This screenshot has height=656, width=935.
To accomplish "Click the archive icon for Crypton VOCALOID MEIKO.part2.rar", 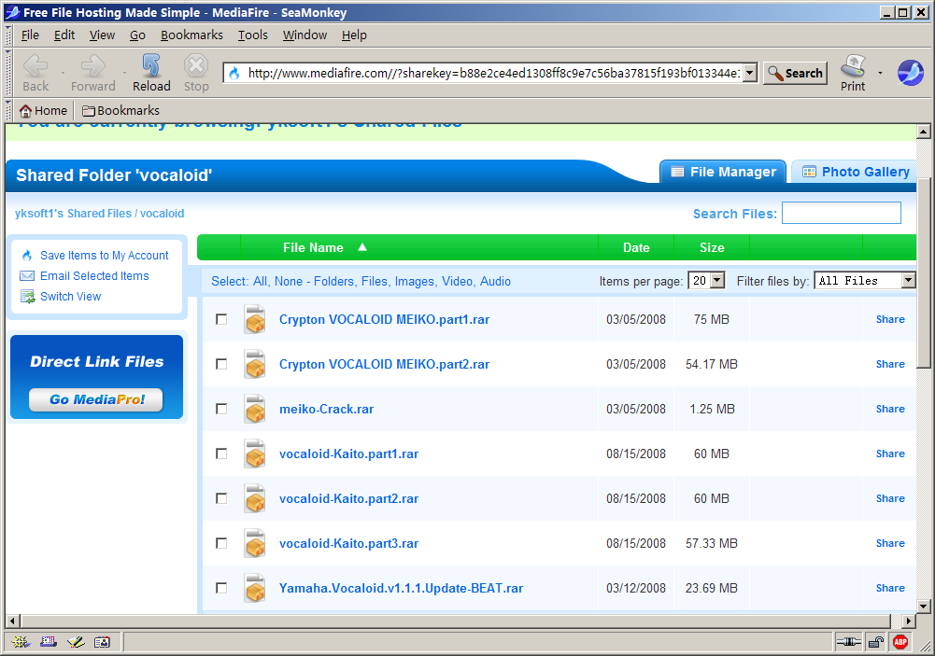I will 255,364.
